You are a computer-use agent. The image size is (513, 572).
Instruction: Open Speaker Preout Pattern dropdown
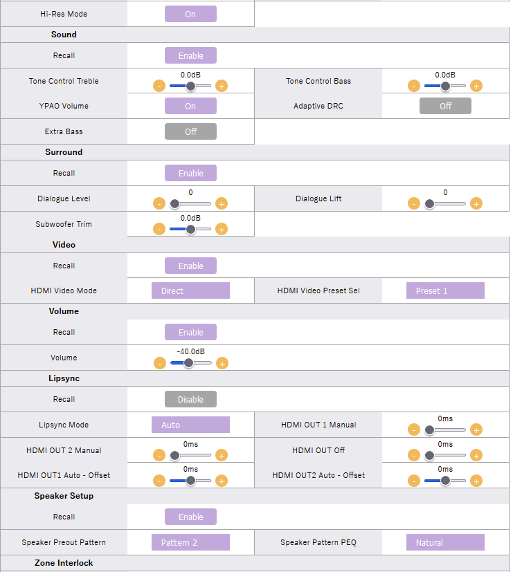[190, 542]
